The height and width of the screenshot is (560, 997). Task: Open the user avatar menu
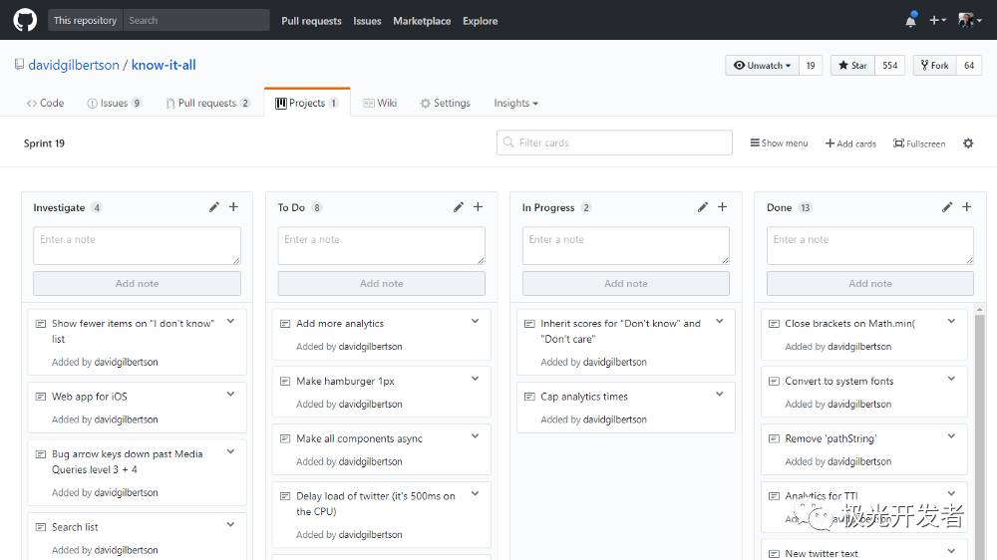tap(969, 20)
